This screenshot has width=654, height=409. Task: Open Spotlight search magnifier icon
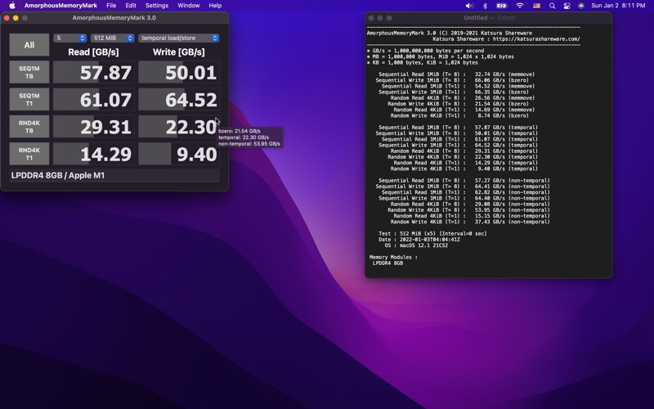coord(553,6)
